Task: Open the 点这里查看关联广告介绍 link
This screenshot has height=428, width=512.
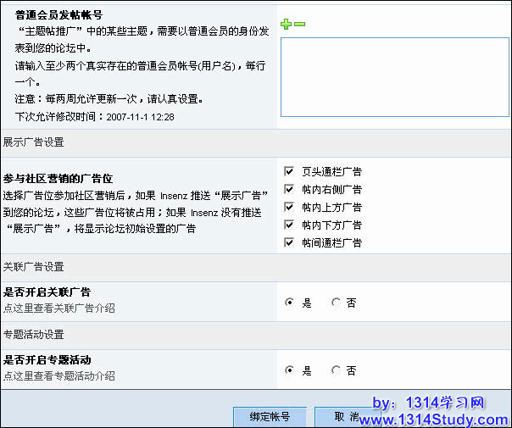Action: click(x=59, y=308)
